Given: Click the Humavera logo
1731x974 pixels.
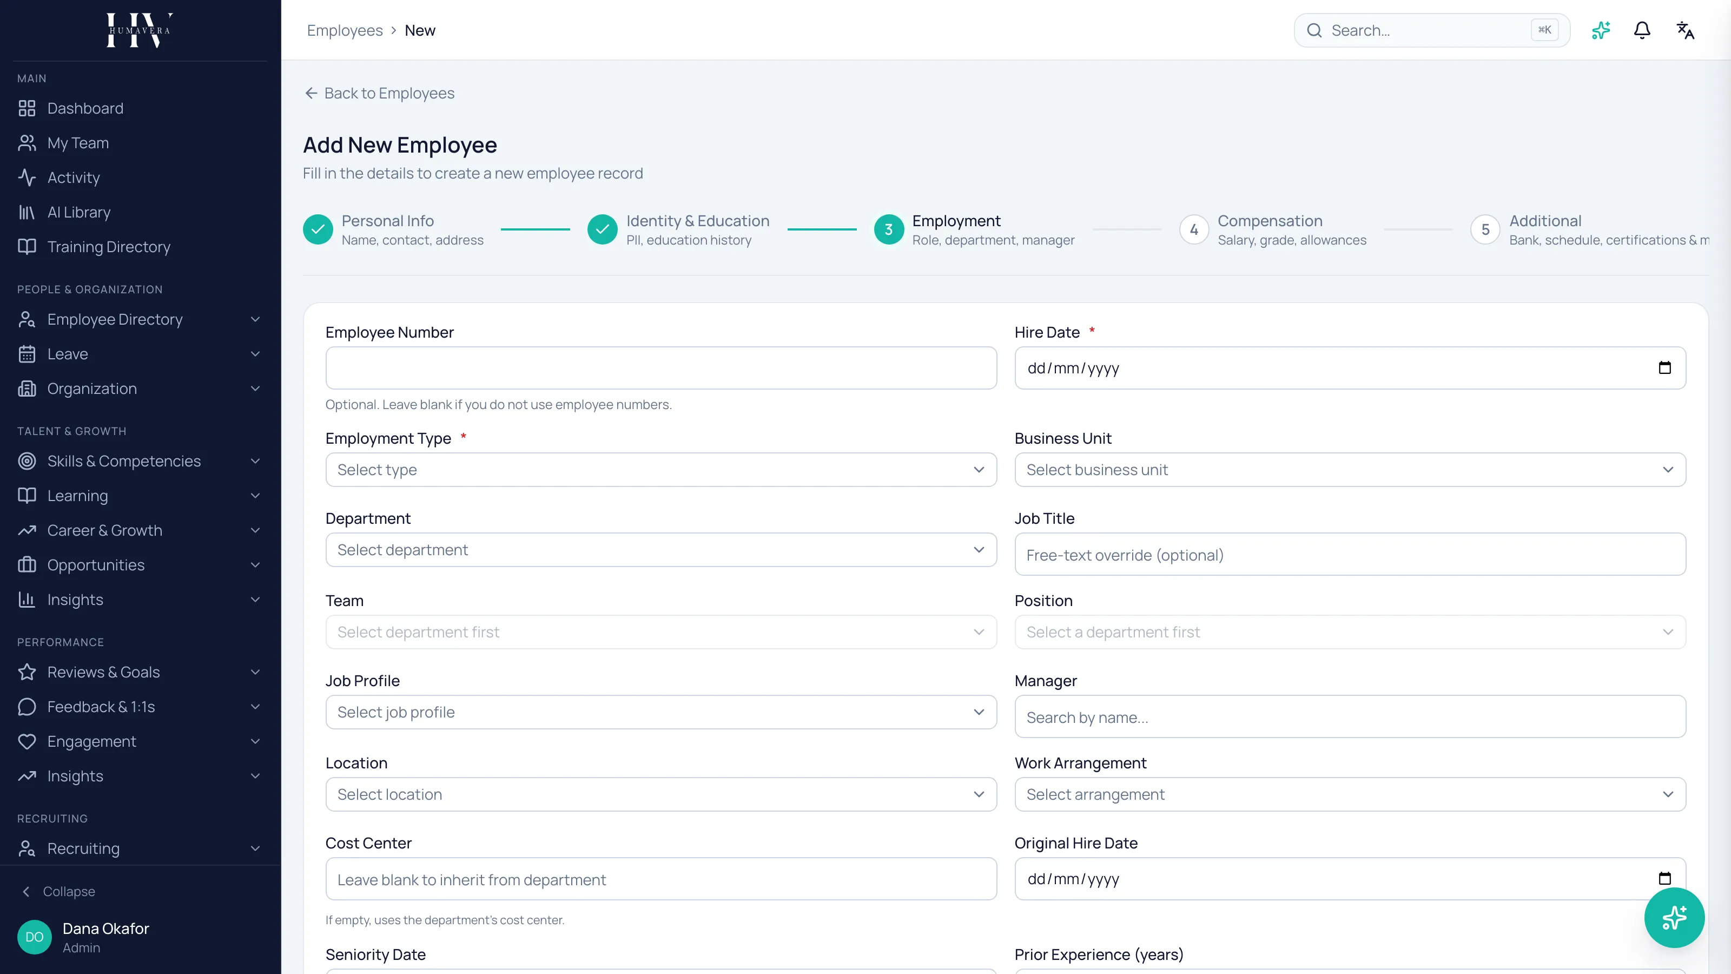Looking at the screenshot, I should point(140,30).
